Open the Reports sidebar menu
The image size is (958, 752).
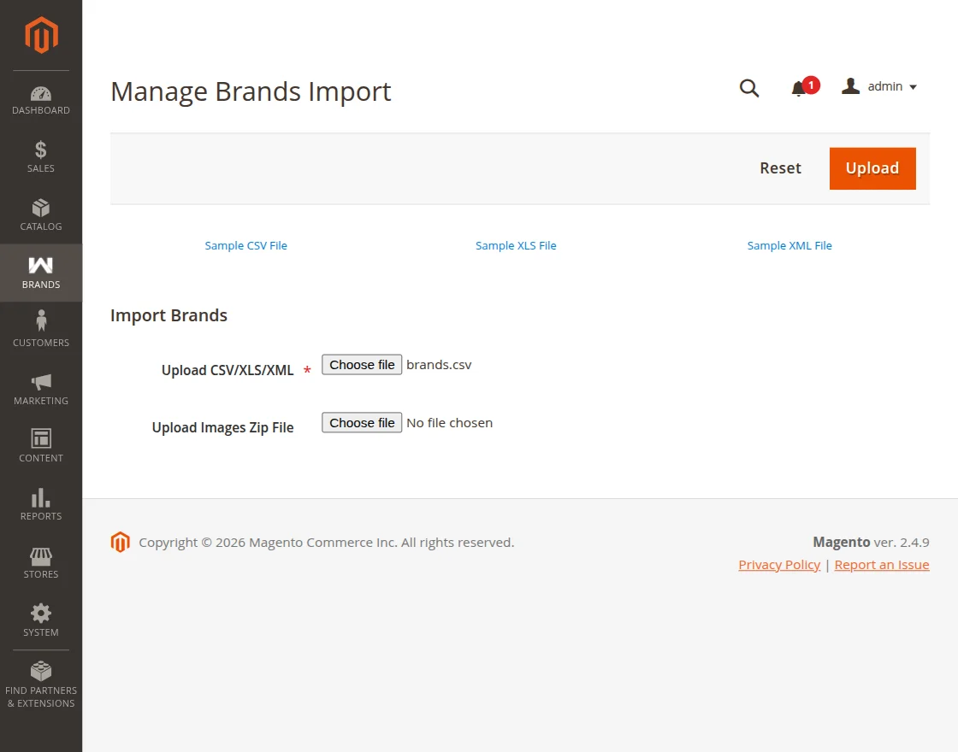pos(41,505)
